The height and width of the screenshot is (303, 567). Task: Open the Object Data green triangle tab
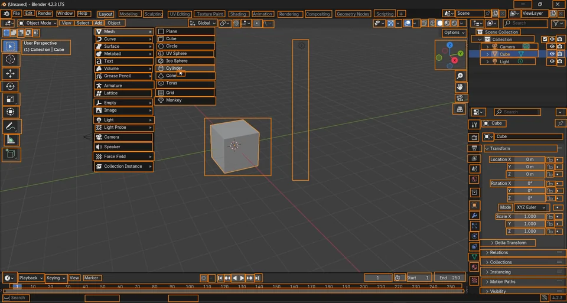[474, 257]
